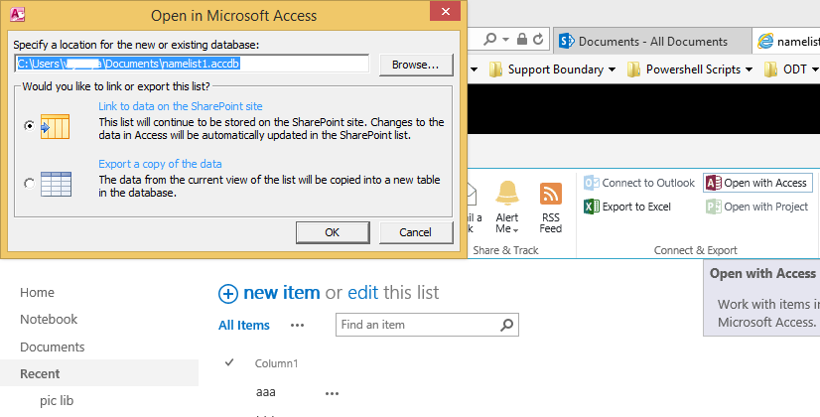Image resolution: width=820 pixels, height=417 pixels.
Task: Open the Powershell Scripts favorites folder
Action: (x=690, y=69)
